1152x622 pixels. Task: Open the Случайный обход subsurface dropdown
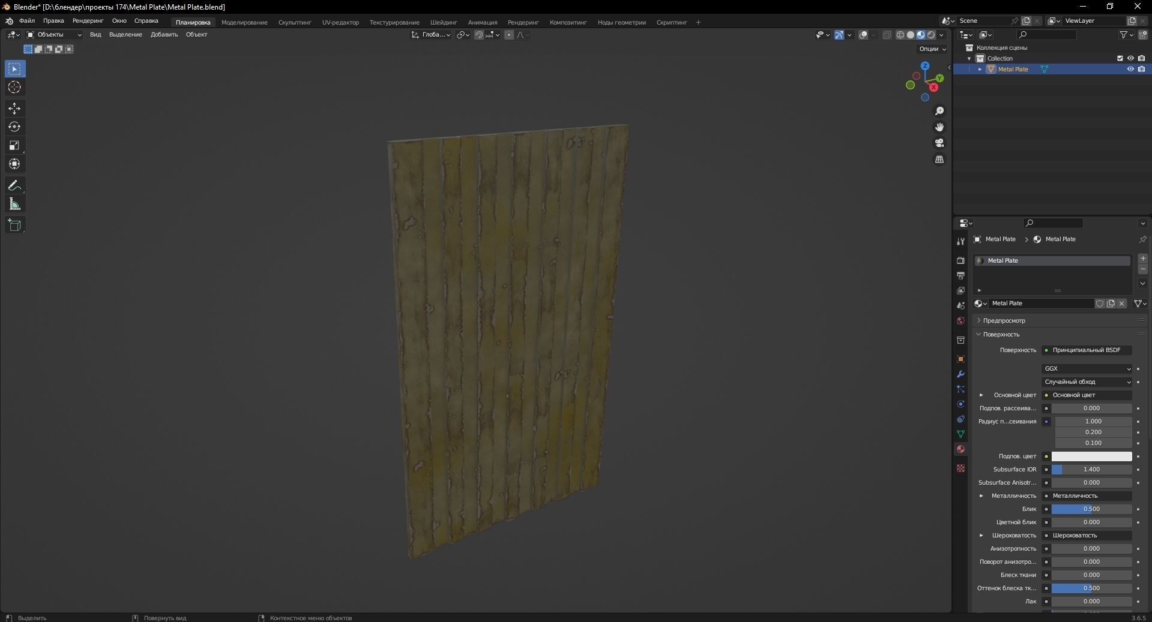tap(1087, 381)
